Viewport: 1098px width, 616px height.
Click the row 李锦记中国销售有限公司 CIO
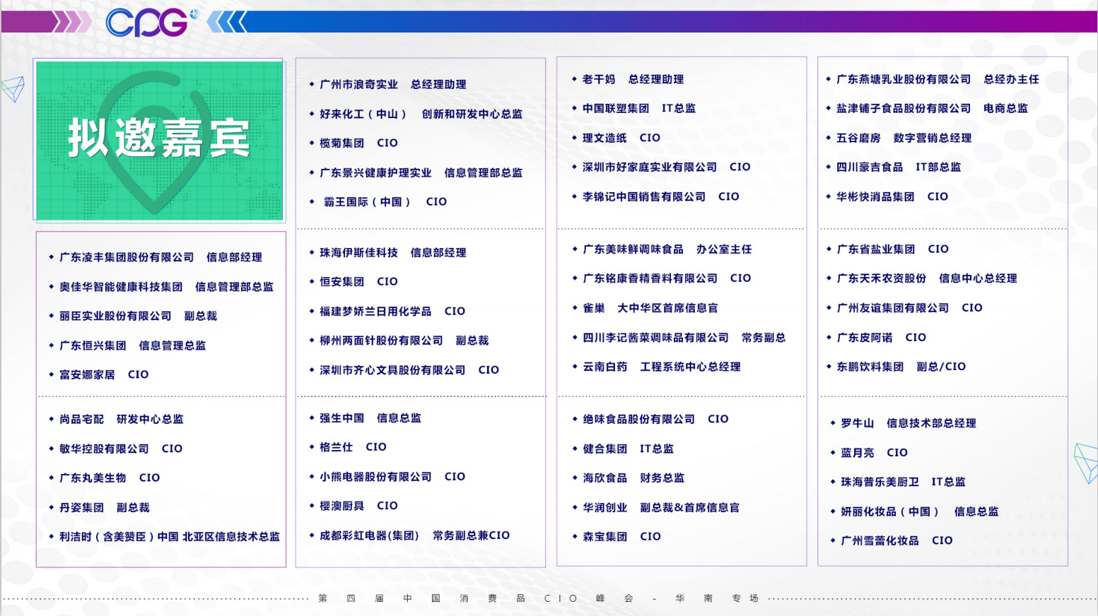[655, 196]
